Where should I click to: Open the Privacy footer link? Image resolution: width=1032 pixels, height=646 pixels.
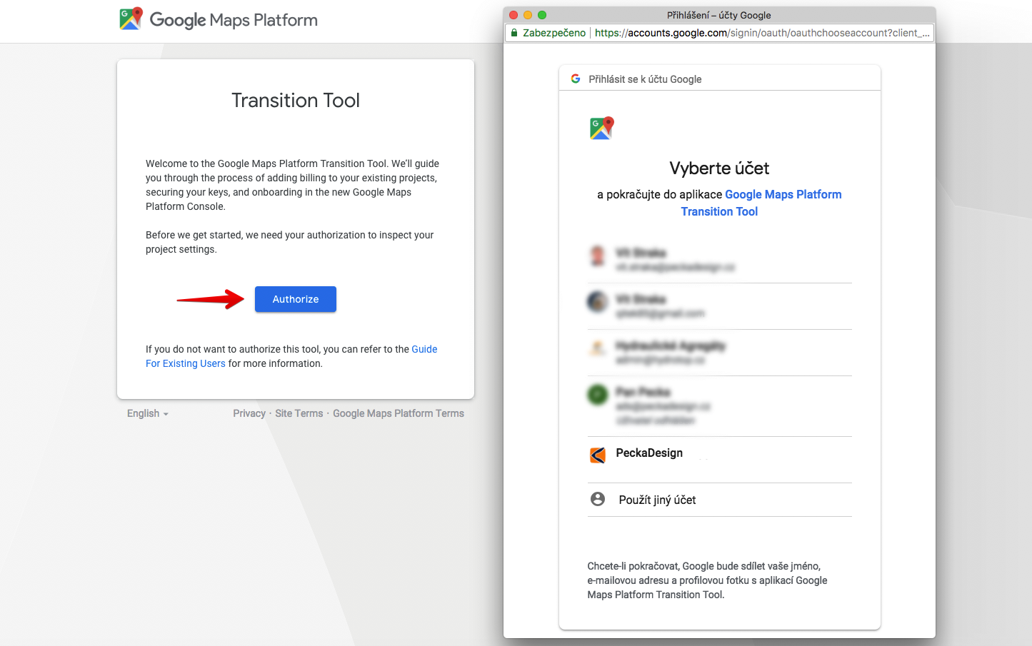coord(249,413)
